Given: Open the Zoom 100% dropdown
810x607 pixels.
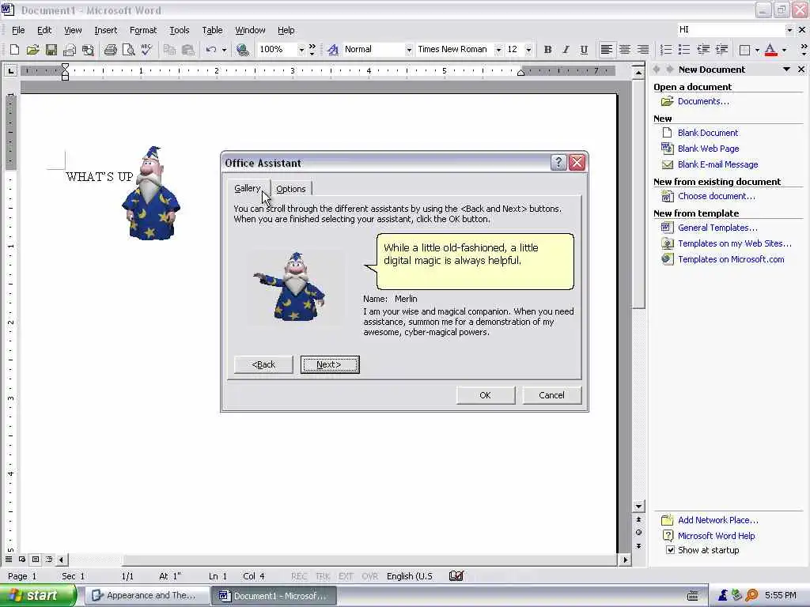Looking at the screenshot, I should [x=301, y=50].
